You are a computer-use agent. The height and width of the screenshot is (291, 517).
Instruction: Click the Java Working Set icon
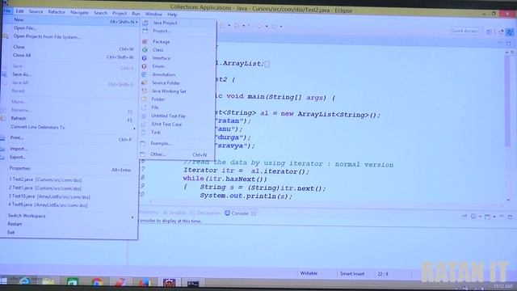click(x=144, y=91)
